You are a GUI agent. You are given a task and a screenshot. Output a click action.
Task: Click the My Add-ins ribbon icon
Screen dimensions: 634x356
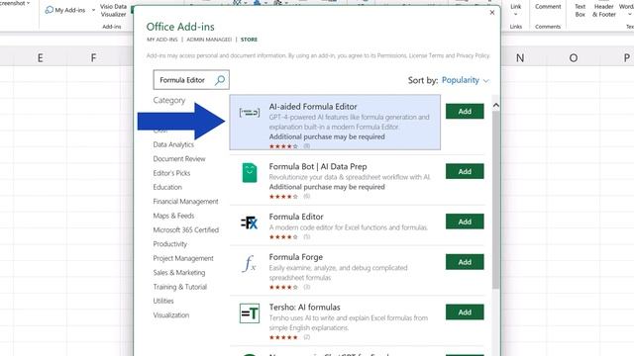[50, 10]
